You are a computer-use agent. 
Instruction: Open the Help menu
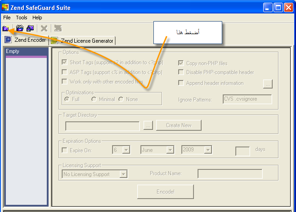tap(37, 18)
